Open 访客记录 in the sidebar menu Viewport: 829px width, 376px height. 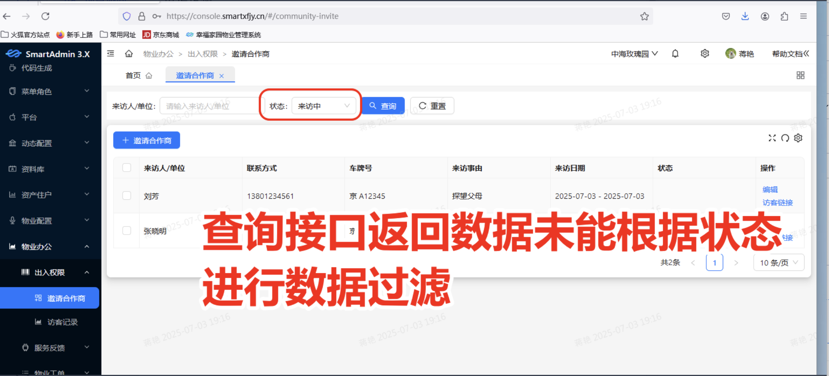pyautogui.click(x=63, y=322)
